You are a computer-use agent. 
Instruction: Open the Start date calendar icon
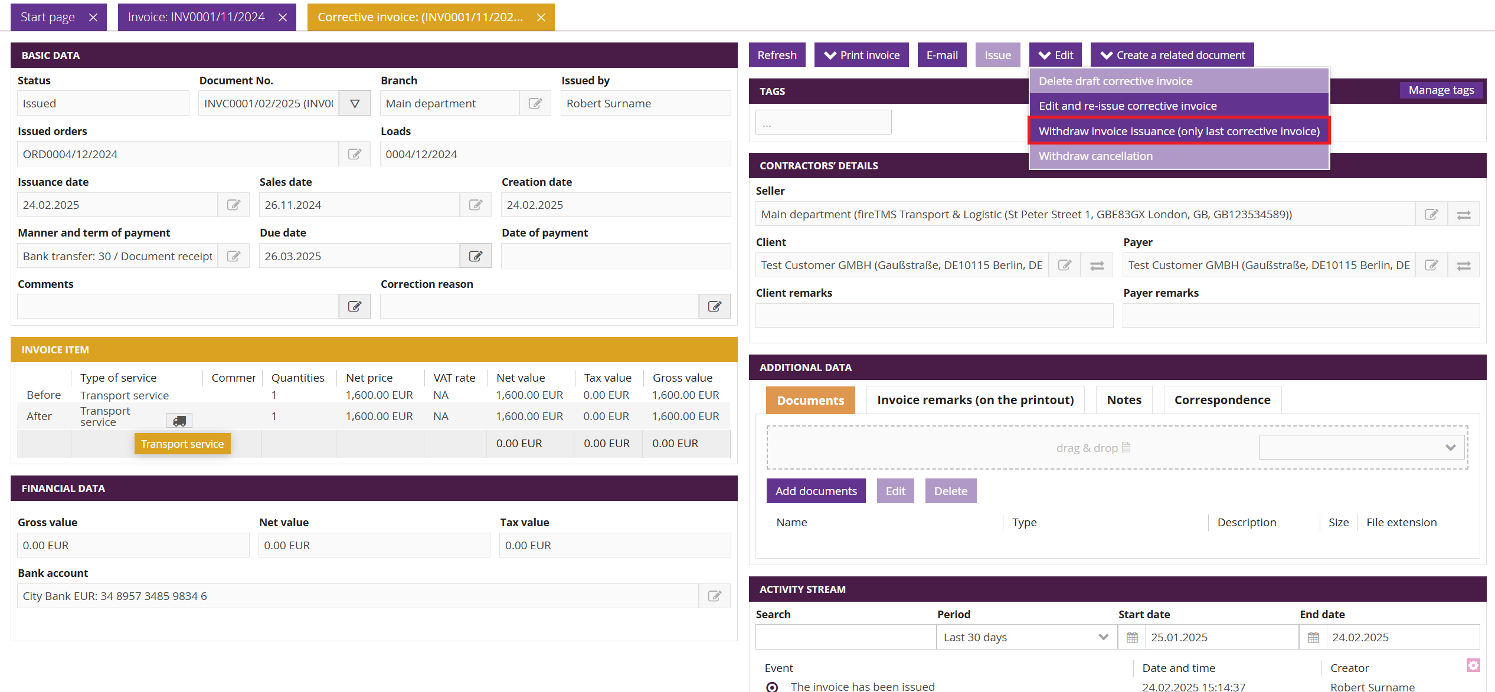[x=1132, y=637]
